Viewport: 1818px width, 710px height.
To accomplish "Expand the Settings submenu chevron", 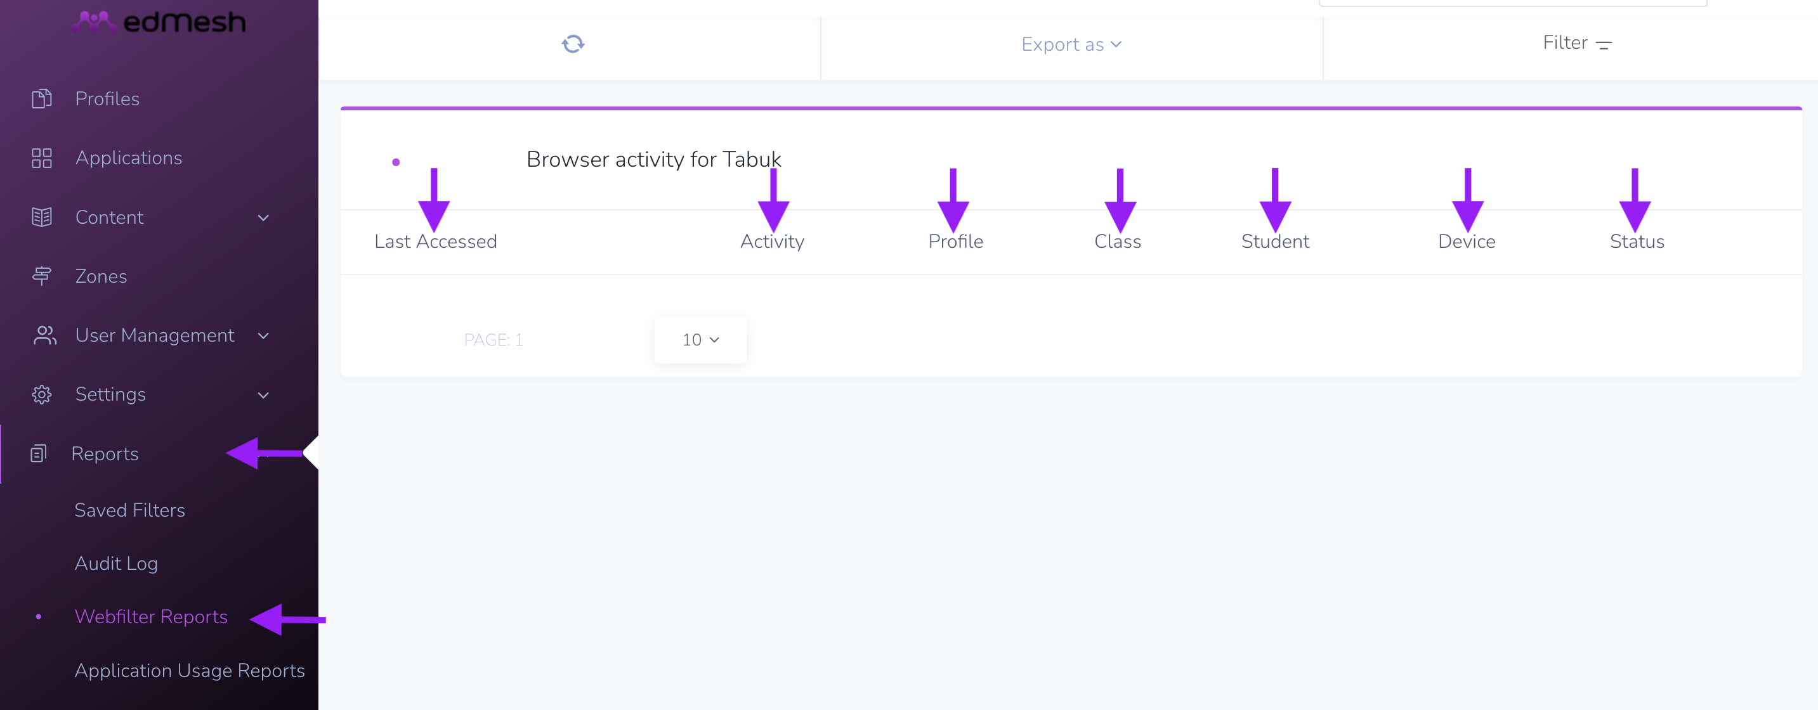I will tap(263, 395).
